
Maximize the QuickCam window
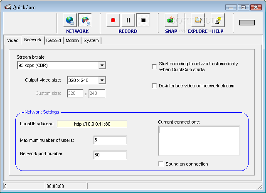tap(243, 7)
